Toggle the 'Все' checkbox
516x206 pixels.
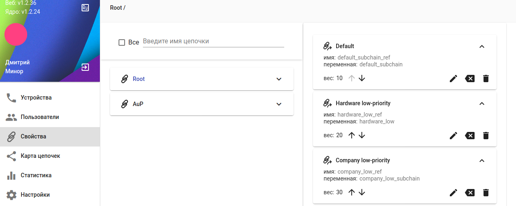(x=122, y=42)
